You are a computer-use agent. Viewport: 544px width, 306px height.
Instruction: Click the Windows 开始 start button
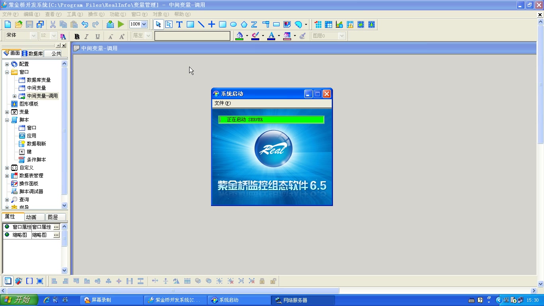(x=19, y=300)
